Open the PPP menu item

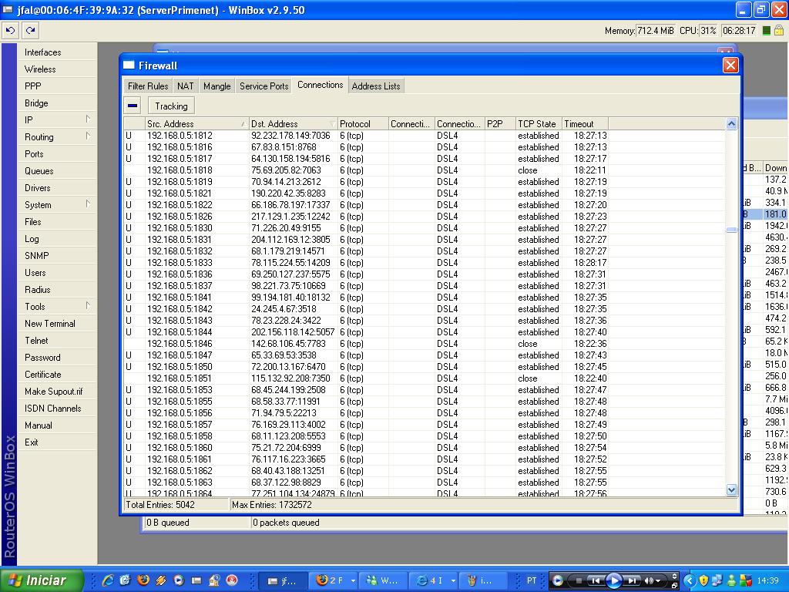[56, 86]
